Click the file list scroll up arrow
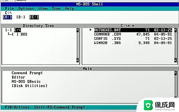The height and width of the screenshot is (112, 179). (x=176, y=30)
